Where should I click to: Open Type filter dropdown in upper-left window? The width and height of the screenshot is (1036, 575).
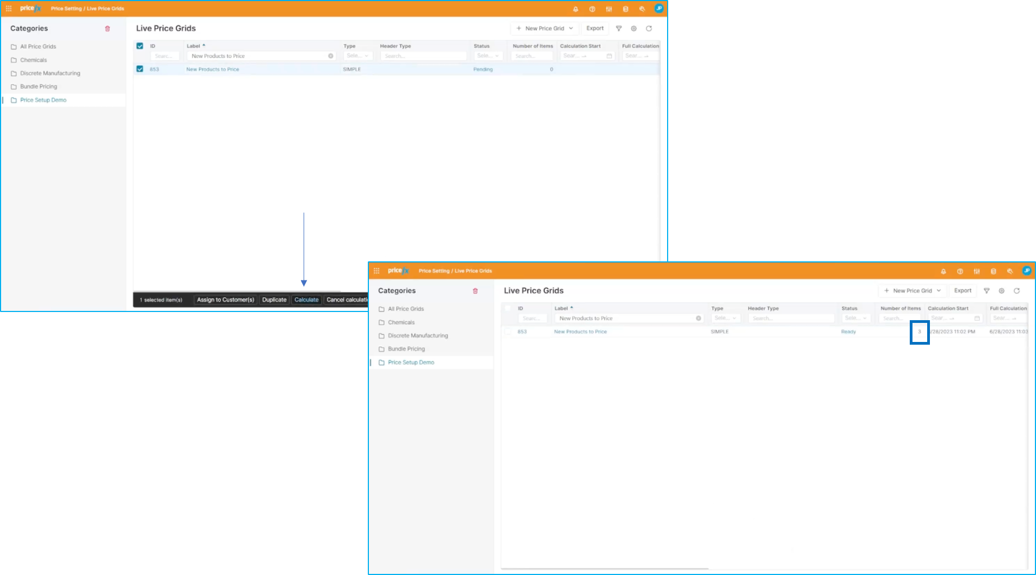click(358, 56)
